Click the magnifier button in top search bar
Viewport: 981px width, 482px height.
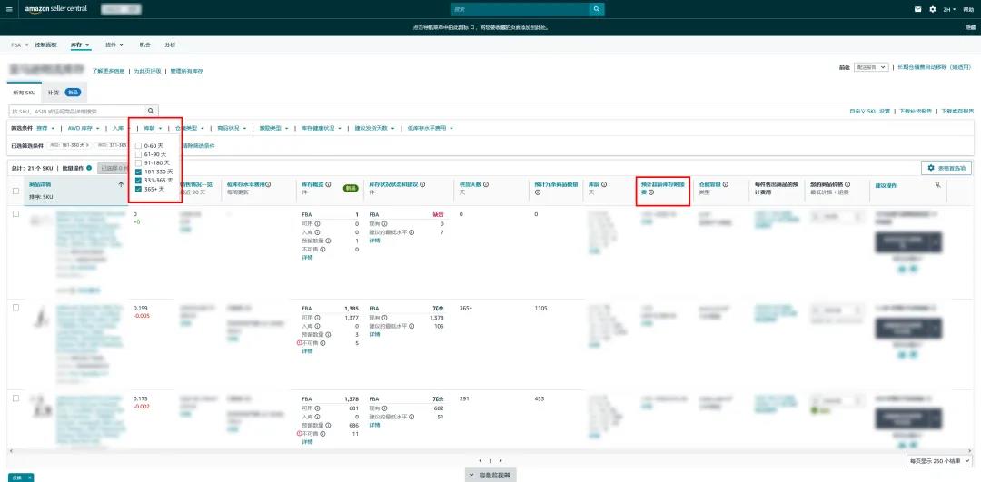[596, 9]
